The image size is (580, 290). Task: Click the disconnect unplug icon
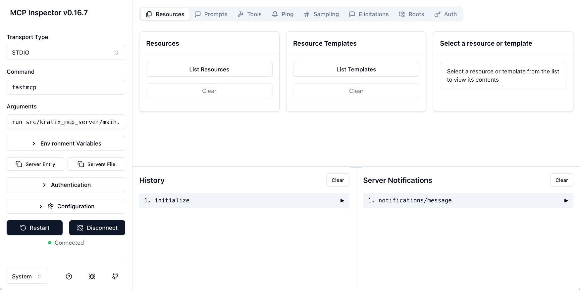(80, 228)
